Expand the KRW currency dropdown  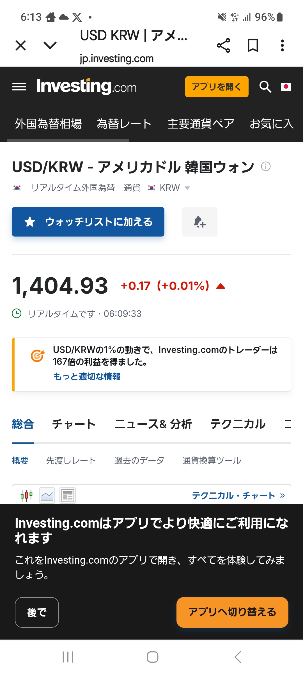pyautogui.click(x=187, y=188)
